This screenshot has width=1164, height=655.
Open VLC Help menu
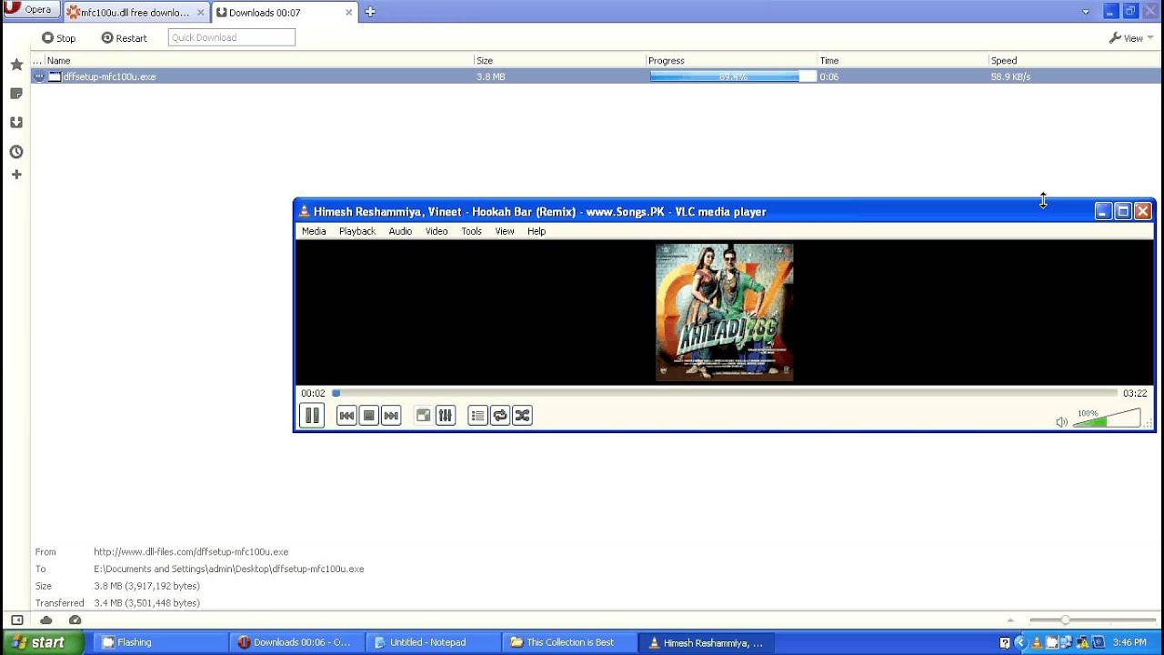(x=537, y=231)
